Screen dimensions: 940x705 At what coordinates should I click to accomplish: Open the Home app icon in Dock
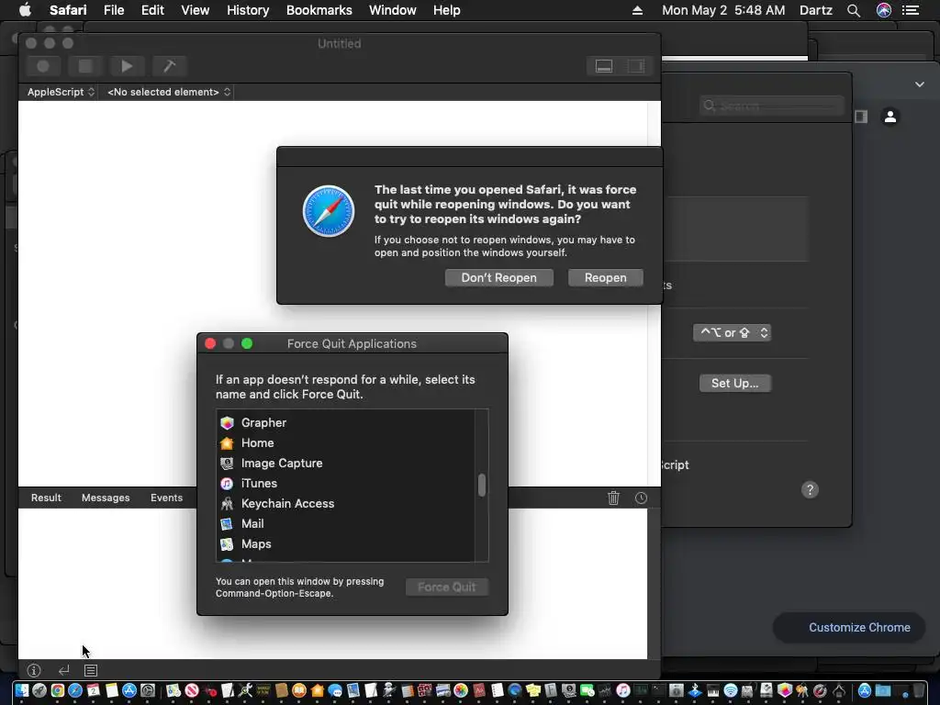click(x=317, y=690)
